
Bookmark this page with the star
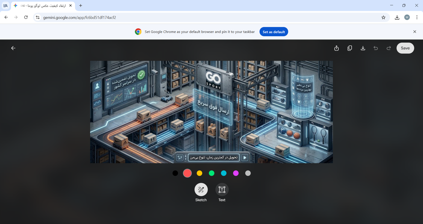coord(383,17)
